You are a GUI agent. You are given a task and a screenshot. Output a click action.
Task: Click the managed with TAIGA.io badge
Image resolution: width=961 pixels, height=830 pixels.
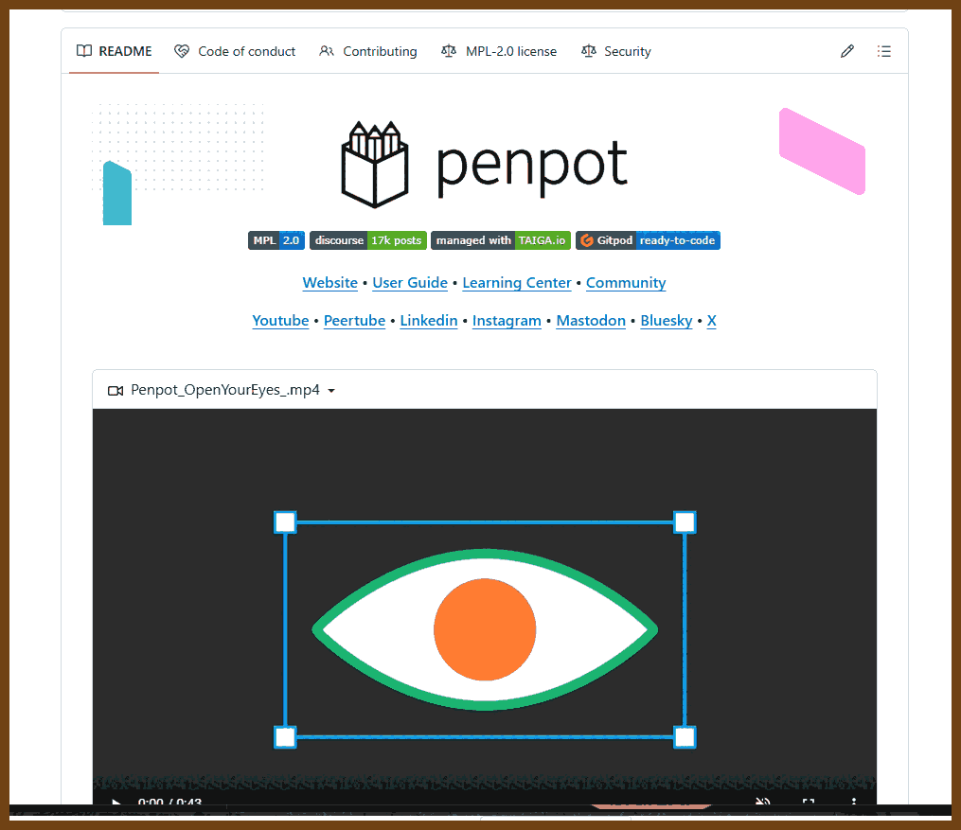click(x=501, y=240)
